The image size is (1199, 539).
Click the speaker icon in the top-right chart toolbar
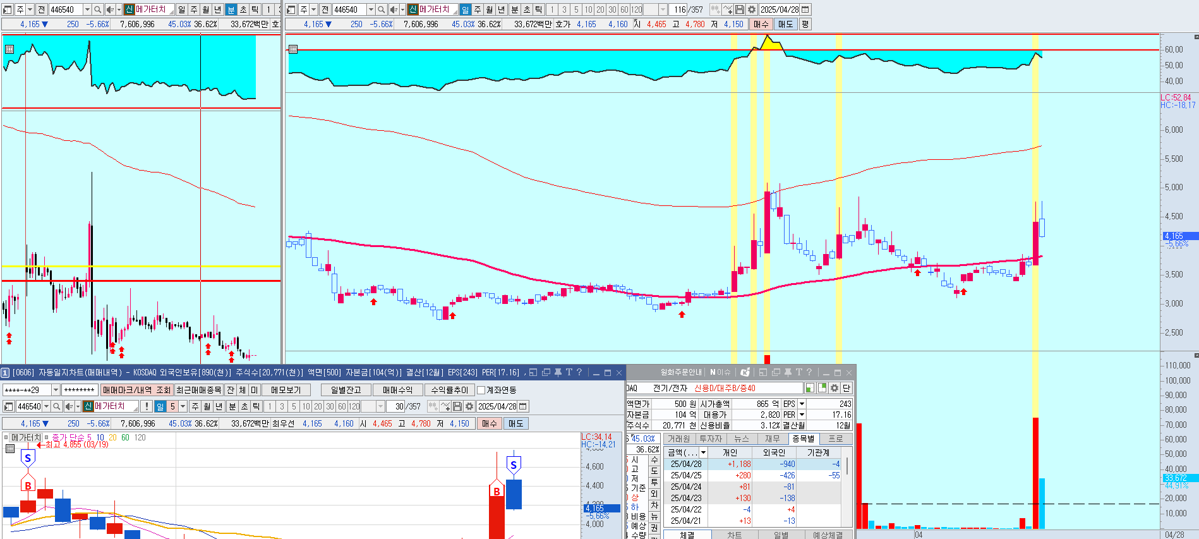coord(394,9)
